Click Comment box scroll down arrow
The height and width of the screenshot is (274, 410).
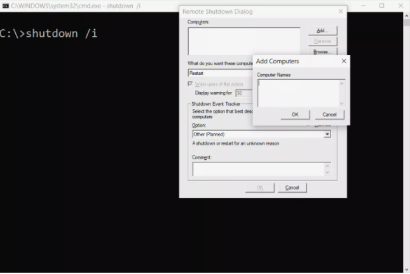point(327,173)
